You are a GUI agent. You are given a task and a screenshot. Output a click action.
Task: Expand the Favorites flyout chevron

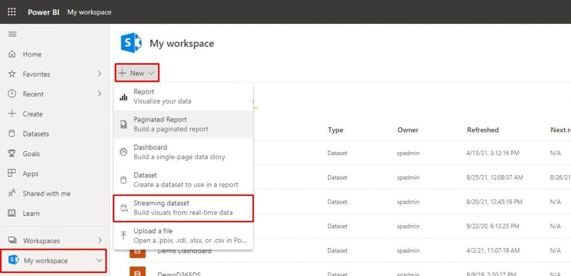pos(99,74)
